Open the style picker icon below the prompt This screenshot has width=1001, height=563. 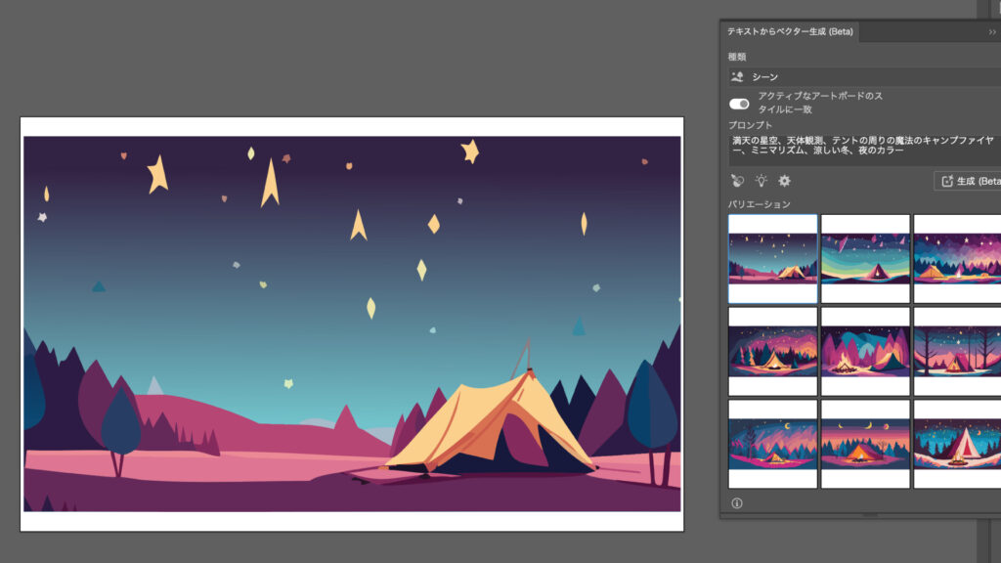(x=737, y=181)
